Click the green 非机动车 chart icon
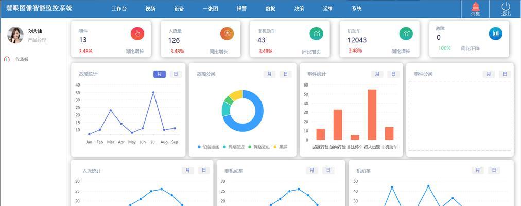The height and width of the screenshot is (206, 521). point(316,33)
